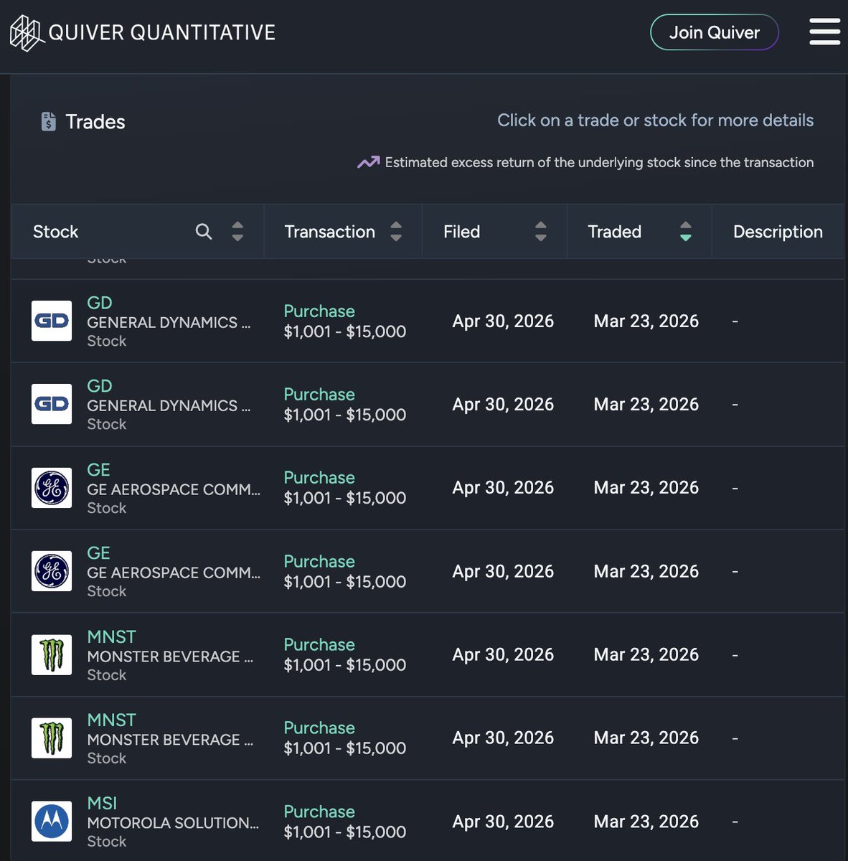Click the upper Monster Beverage logo
Screen dimensions: 848x861
tap(52, 654)
